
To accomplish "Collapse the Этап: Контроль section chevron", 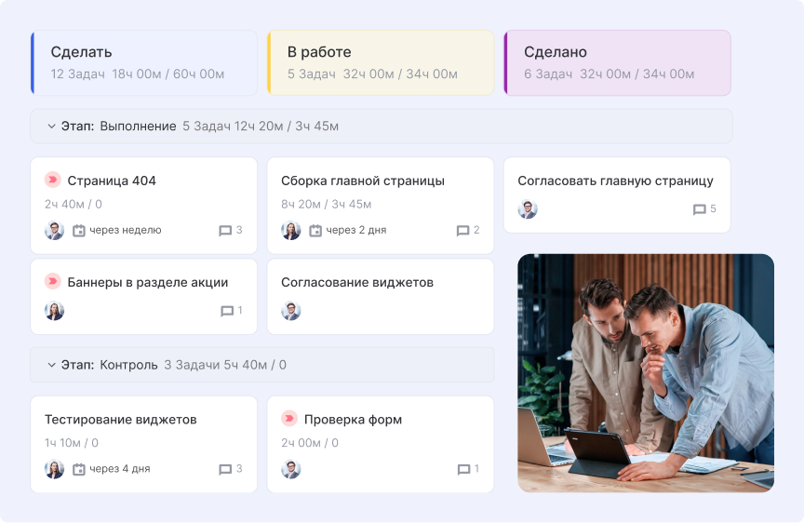I will coord(52,366).
